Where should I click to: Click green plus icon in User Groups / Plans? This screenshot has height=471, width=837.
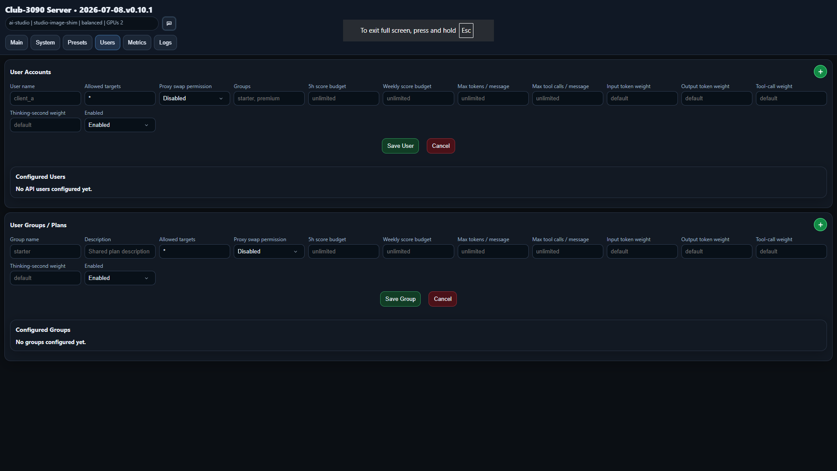pos(820,225)
